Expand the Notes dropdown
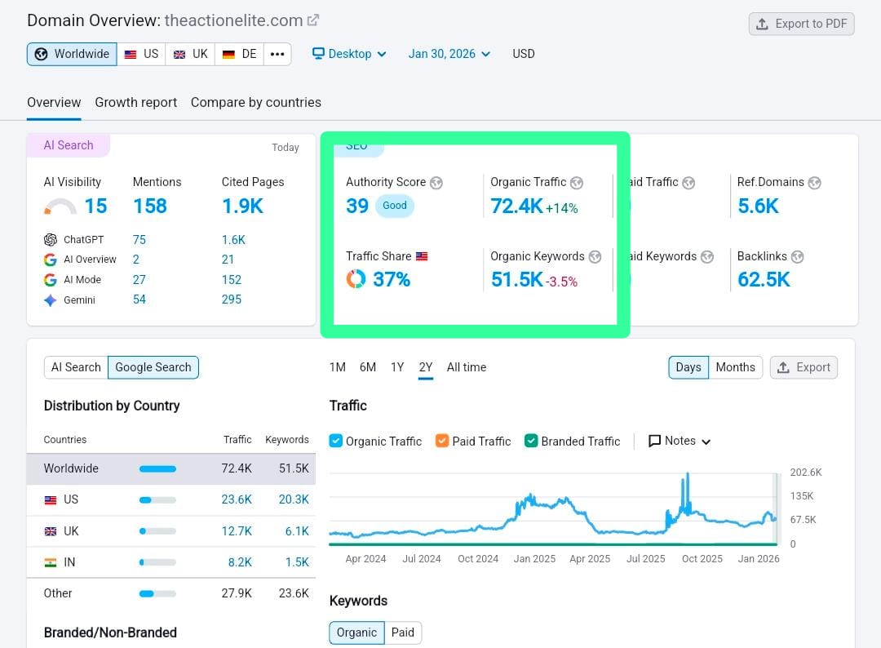The image size is (881, 648). tap(680, 442)
